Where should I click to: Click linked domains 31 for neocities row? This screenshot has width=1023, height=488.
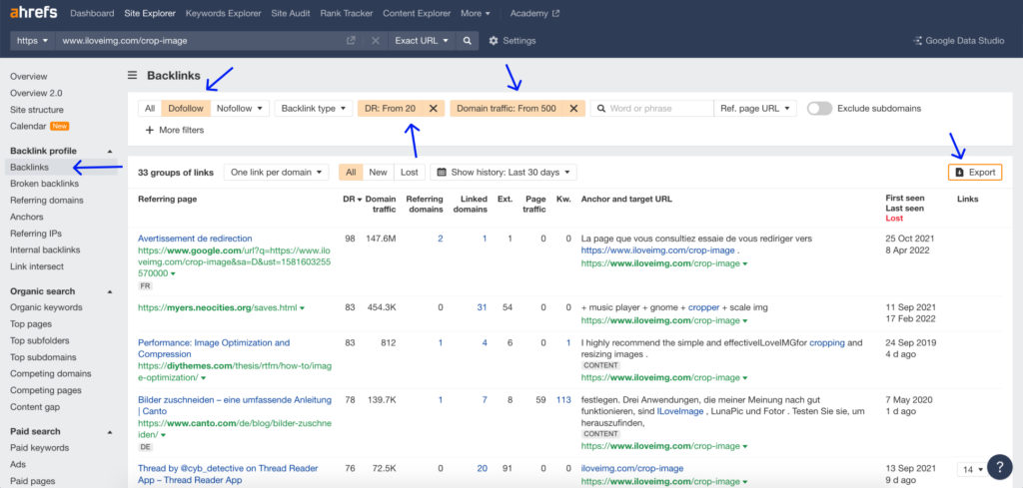(x=482, y=307)
